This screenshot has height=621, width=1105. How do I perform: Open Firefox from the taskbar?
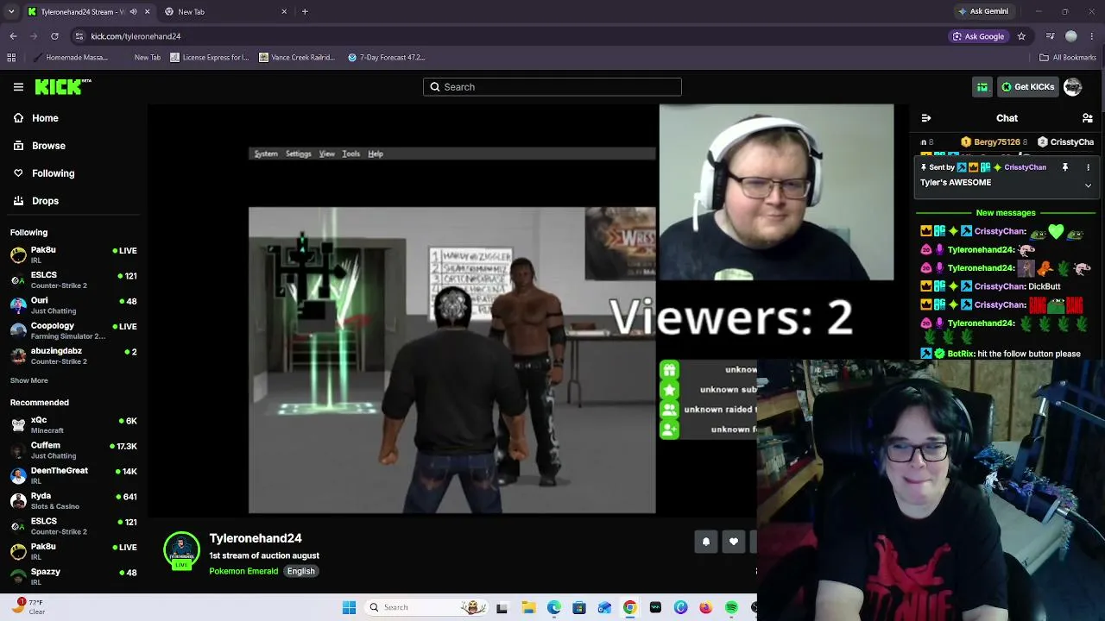706,608
